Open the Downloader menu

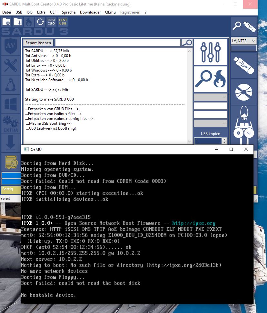click(90, 12)
